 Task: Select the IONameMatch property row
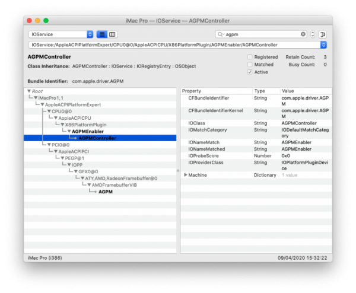point(256,142)
